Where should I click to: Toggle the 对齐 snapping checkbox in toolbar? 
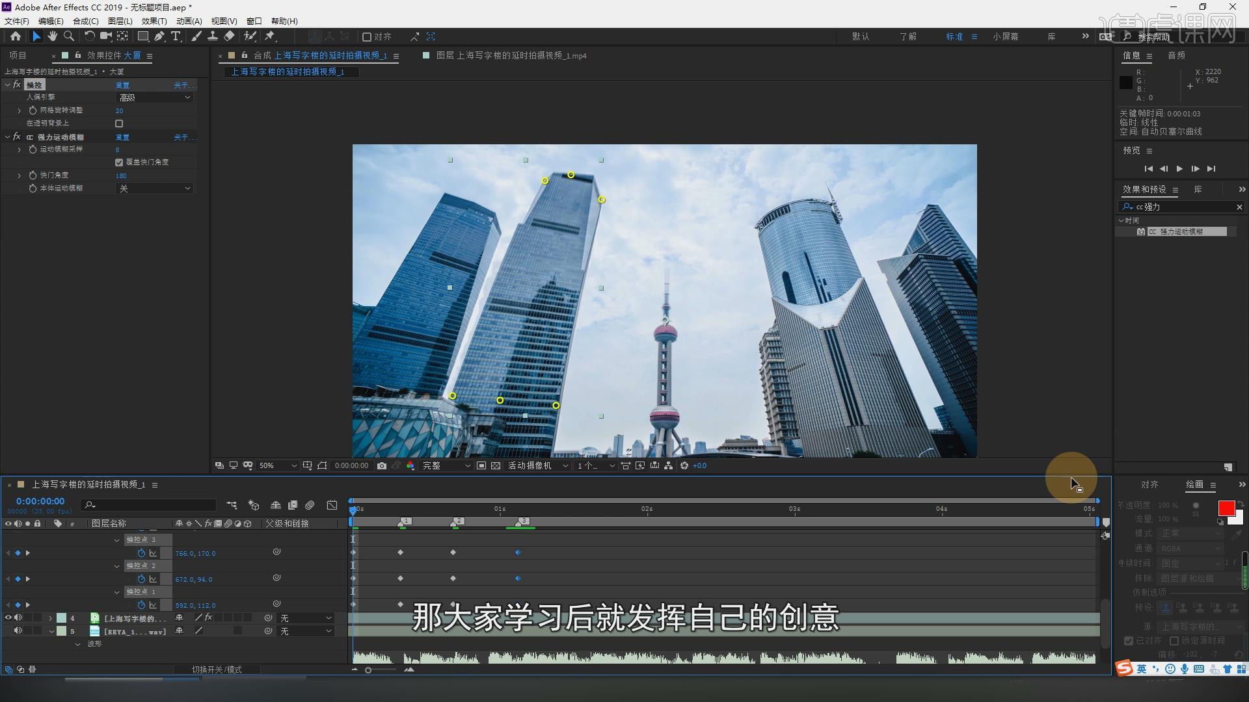tap(367, 37)
